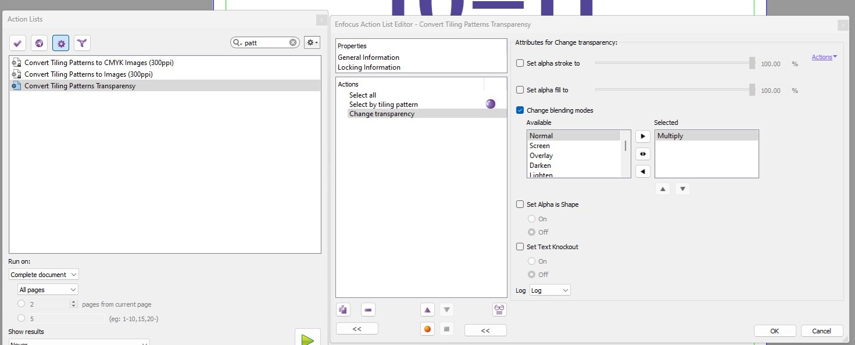Open the 'Complete document' Run on dropdown

coord(44,275)
